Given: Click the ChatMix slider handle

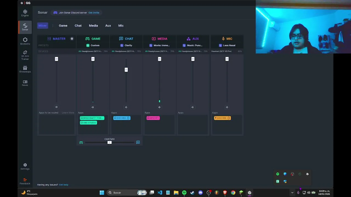Looking at the screenshot, I should (109, 142).
